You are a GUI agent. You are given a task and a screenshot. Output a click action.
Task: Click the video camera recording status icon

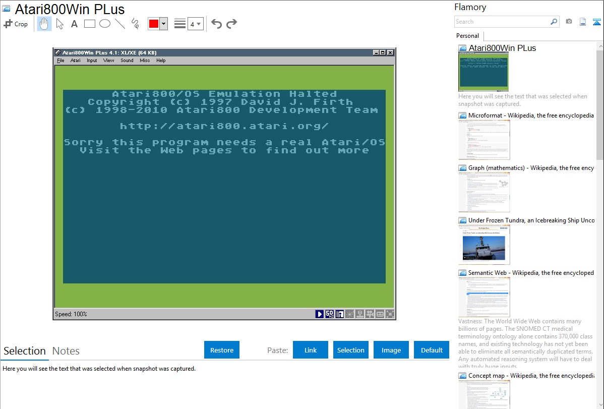370,314
